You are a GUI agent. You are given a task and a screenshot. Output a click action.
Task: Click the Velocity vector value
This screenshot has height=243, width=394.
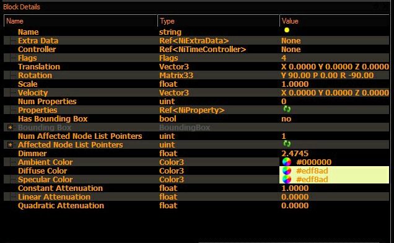(335, 93)
